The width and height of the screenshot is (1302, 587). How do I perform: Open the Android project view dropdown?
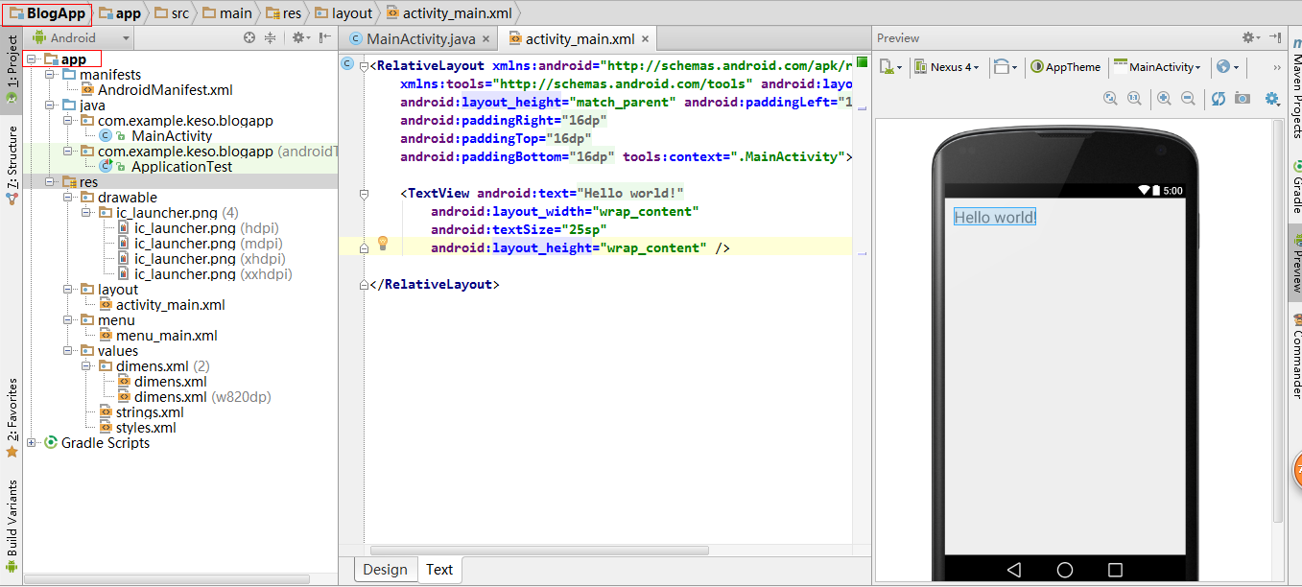81,38
